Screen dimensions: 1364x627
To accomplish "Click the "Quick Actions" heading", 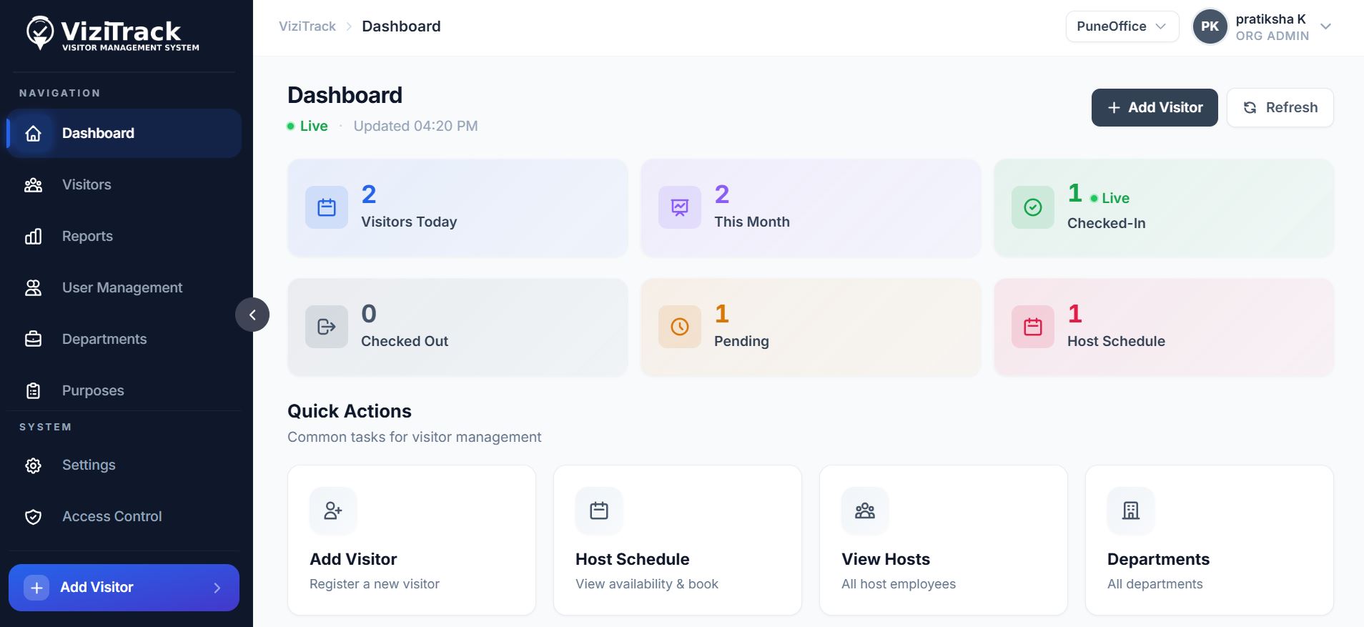I will point(350,411).
